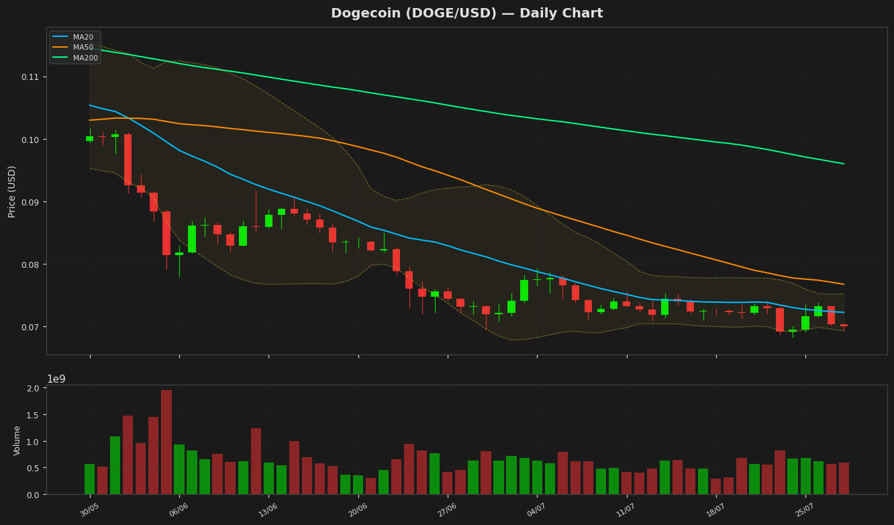Click the 0.10 price tick label
Image resolution: width=894 pixels, height=525 pixels.
coord(30,140)
